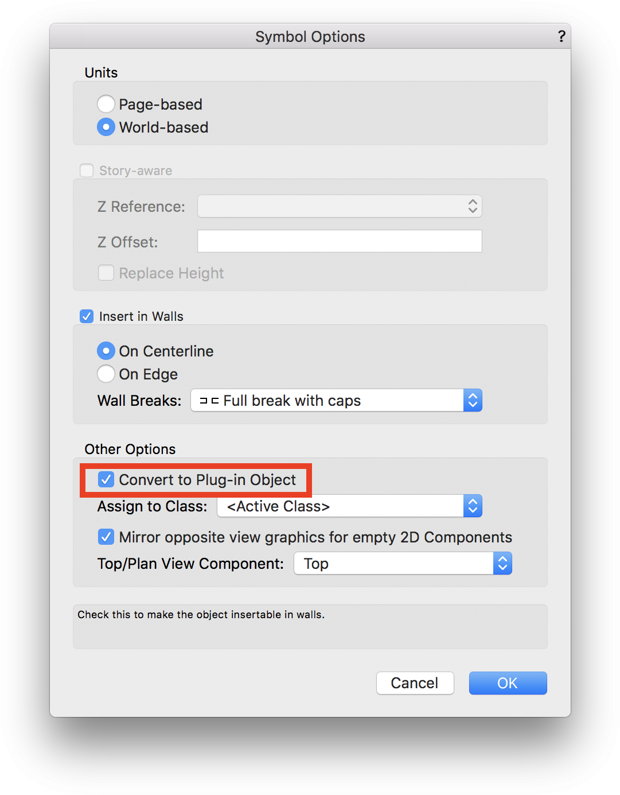Viewport: 620px width, 795px height.
Task: Click the full break with caps icon
Action: (209, 401)
